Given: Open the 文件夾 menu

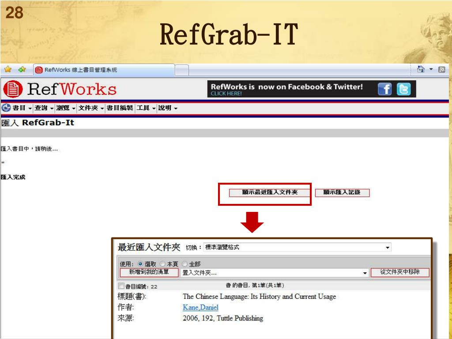Looking at the screenshot, I should (91, 108).
